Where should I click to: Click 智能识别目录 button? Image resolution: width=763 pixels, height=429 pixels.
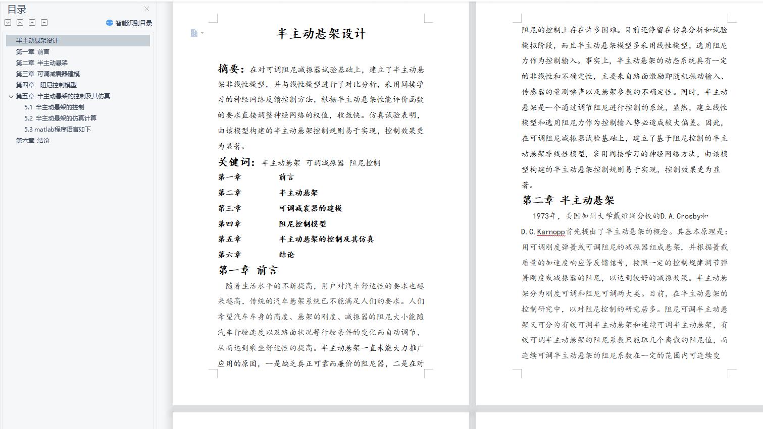133,23
